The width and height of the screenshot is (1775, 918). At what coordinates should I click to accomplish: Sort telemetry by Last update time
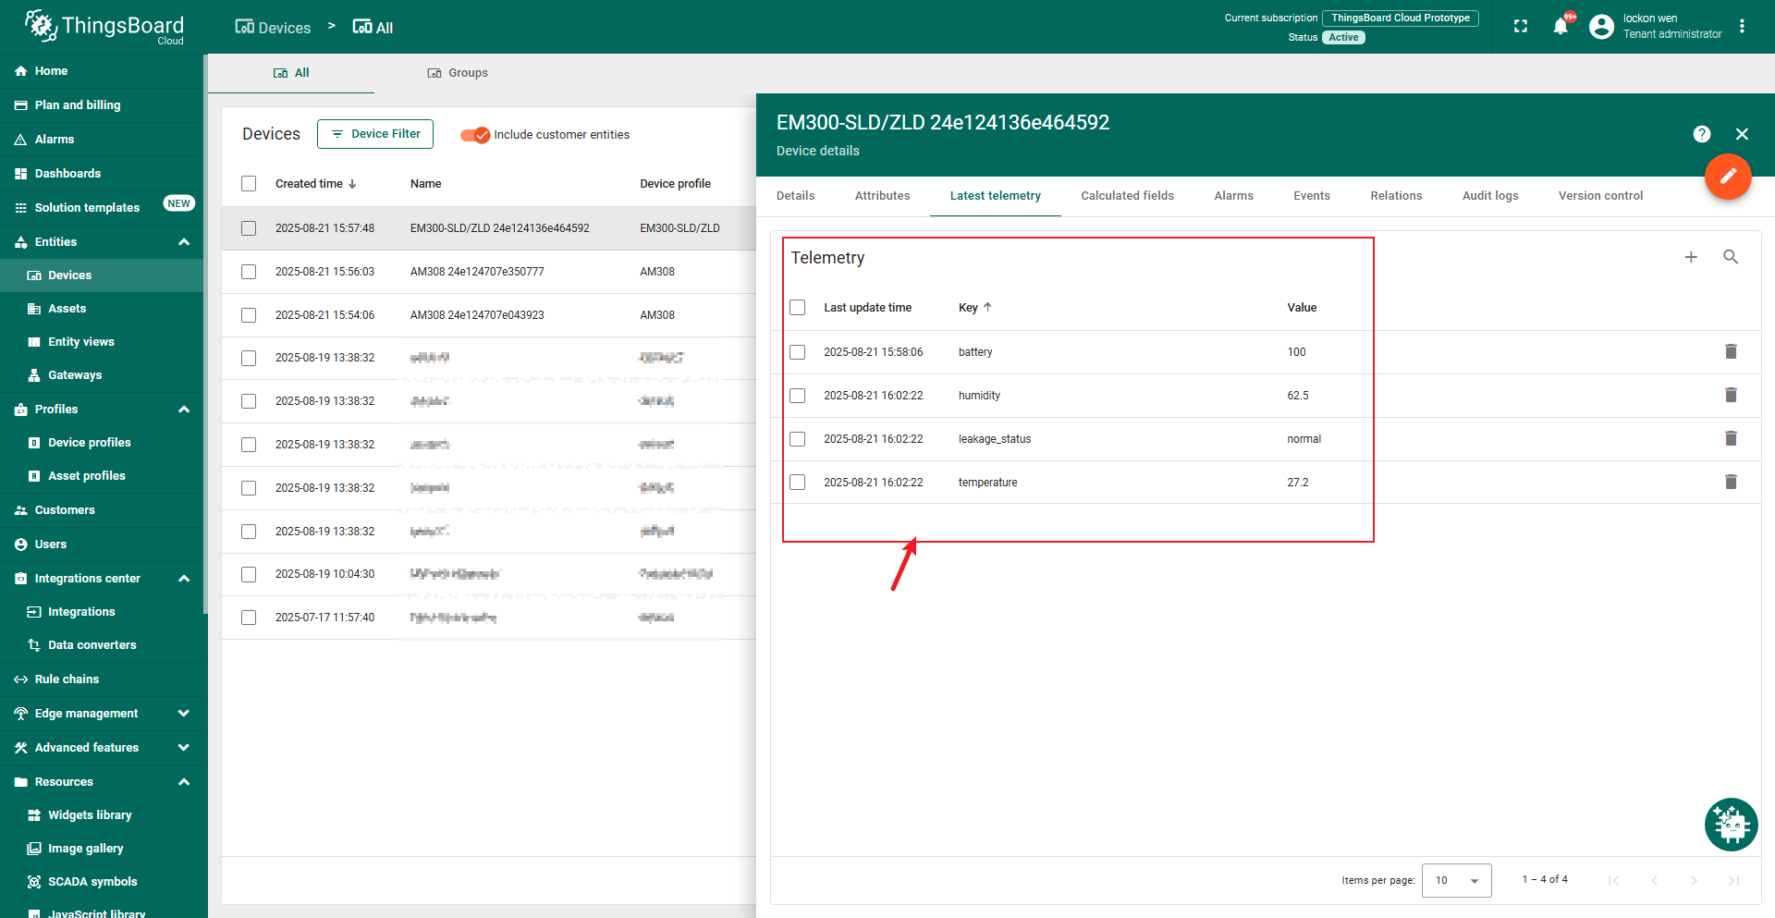867,308
